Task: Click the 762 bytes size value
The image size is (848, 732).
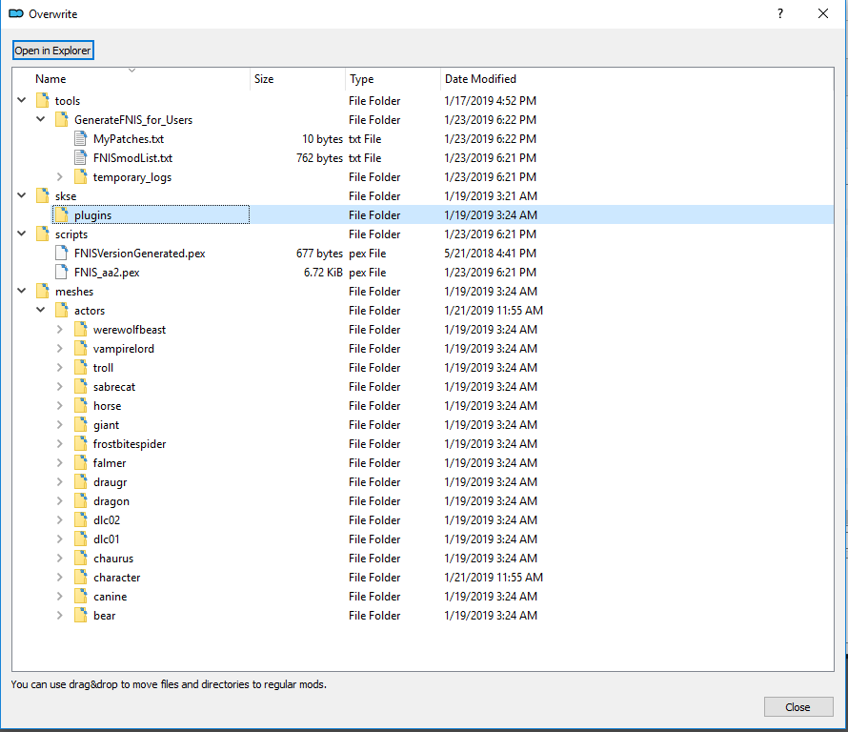Action: (319, 158)
